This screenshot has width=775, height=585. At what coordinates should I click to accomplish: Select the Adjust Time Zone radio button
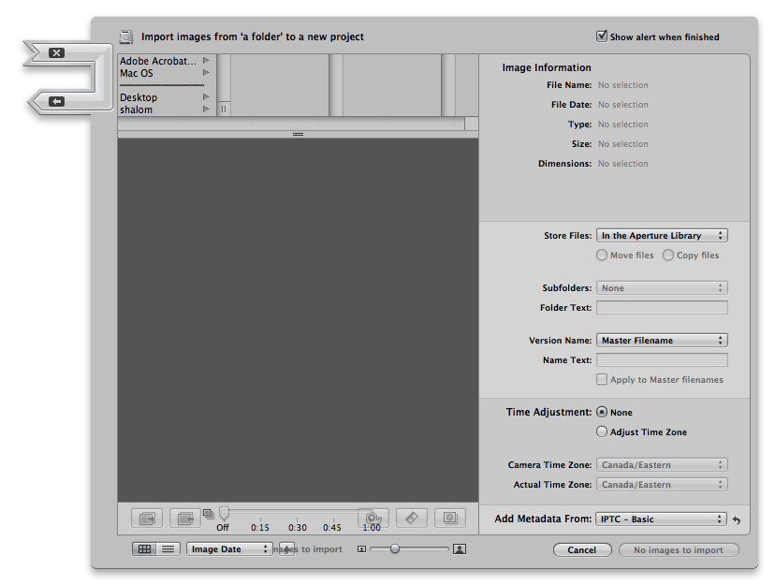[x=602, y=431]
